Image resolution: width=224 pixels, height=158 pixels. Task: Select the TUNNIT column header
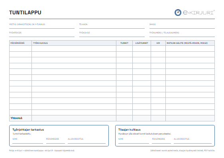pos(124,43)
